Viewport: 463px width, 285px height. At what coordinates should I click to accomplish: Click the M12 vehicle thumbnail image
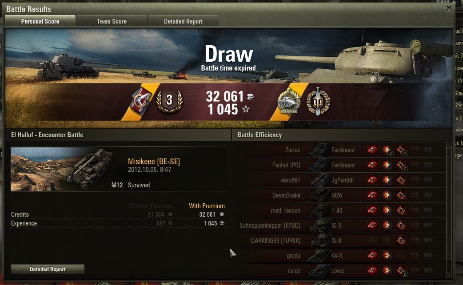(62, 169)
